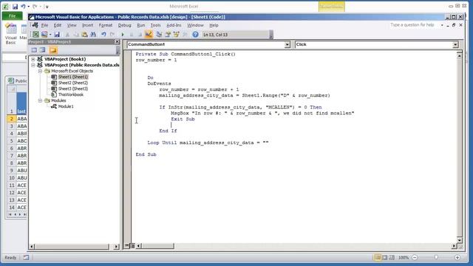The image size is (473, 266).
Task: Click the Excel File tab behind VBA window
Action: [x=12, y=16]
